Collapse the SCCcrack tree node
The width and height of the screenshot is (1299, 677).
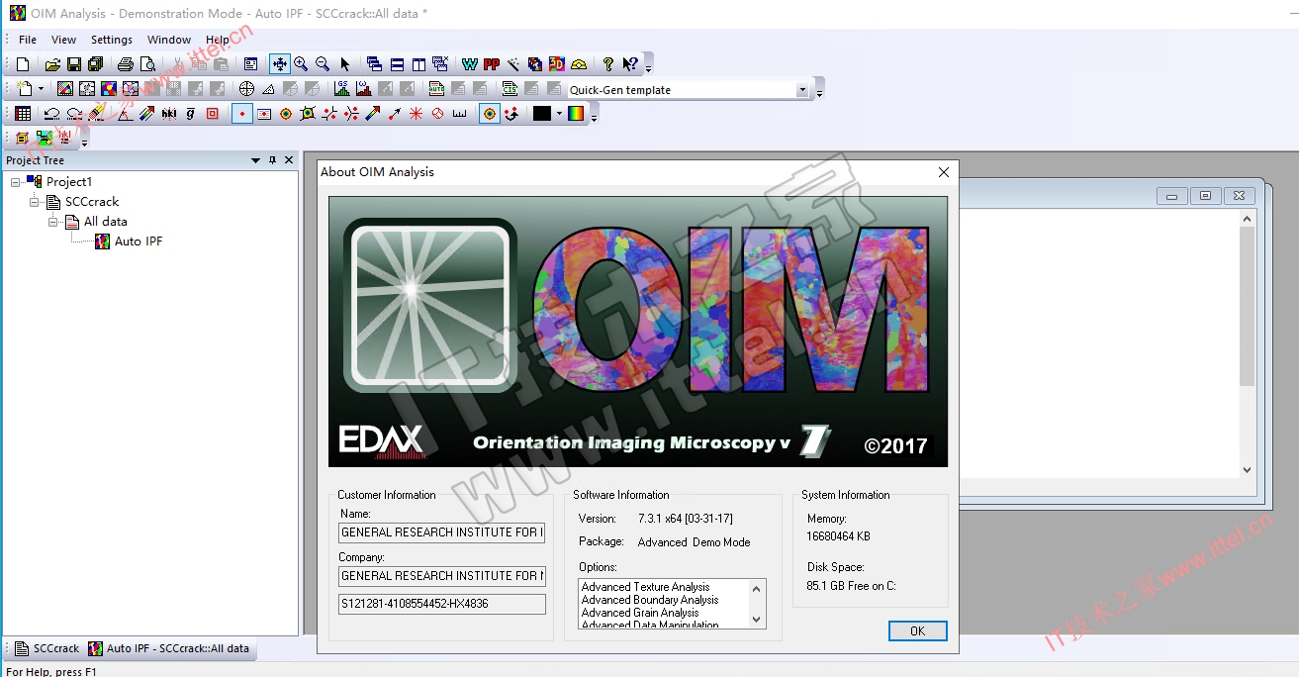click(x=36, y=202)
